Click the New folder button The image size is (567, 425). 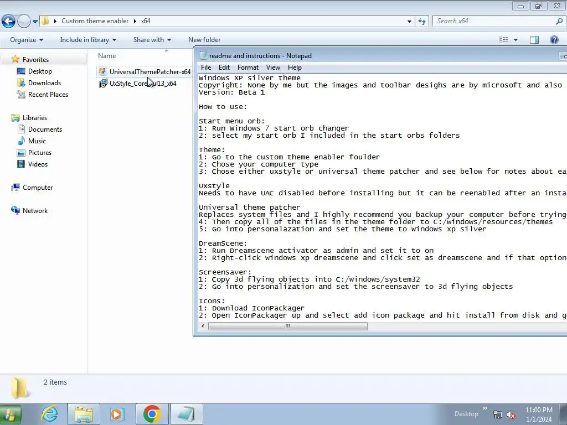(204, 40)
